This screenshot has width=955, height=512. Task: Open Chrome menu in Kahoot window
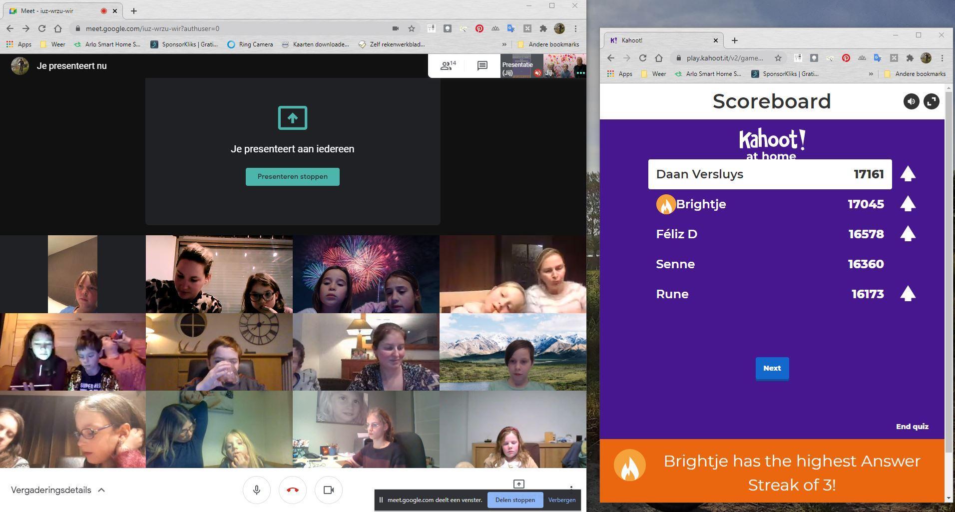click(942, 58)
